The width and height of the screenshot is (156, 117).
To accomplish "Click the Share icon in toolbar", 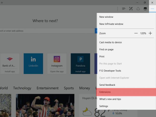I will click(x=138, y=9).
